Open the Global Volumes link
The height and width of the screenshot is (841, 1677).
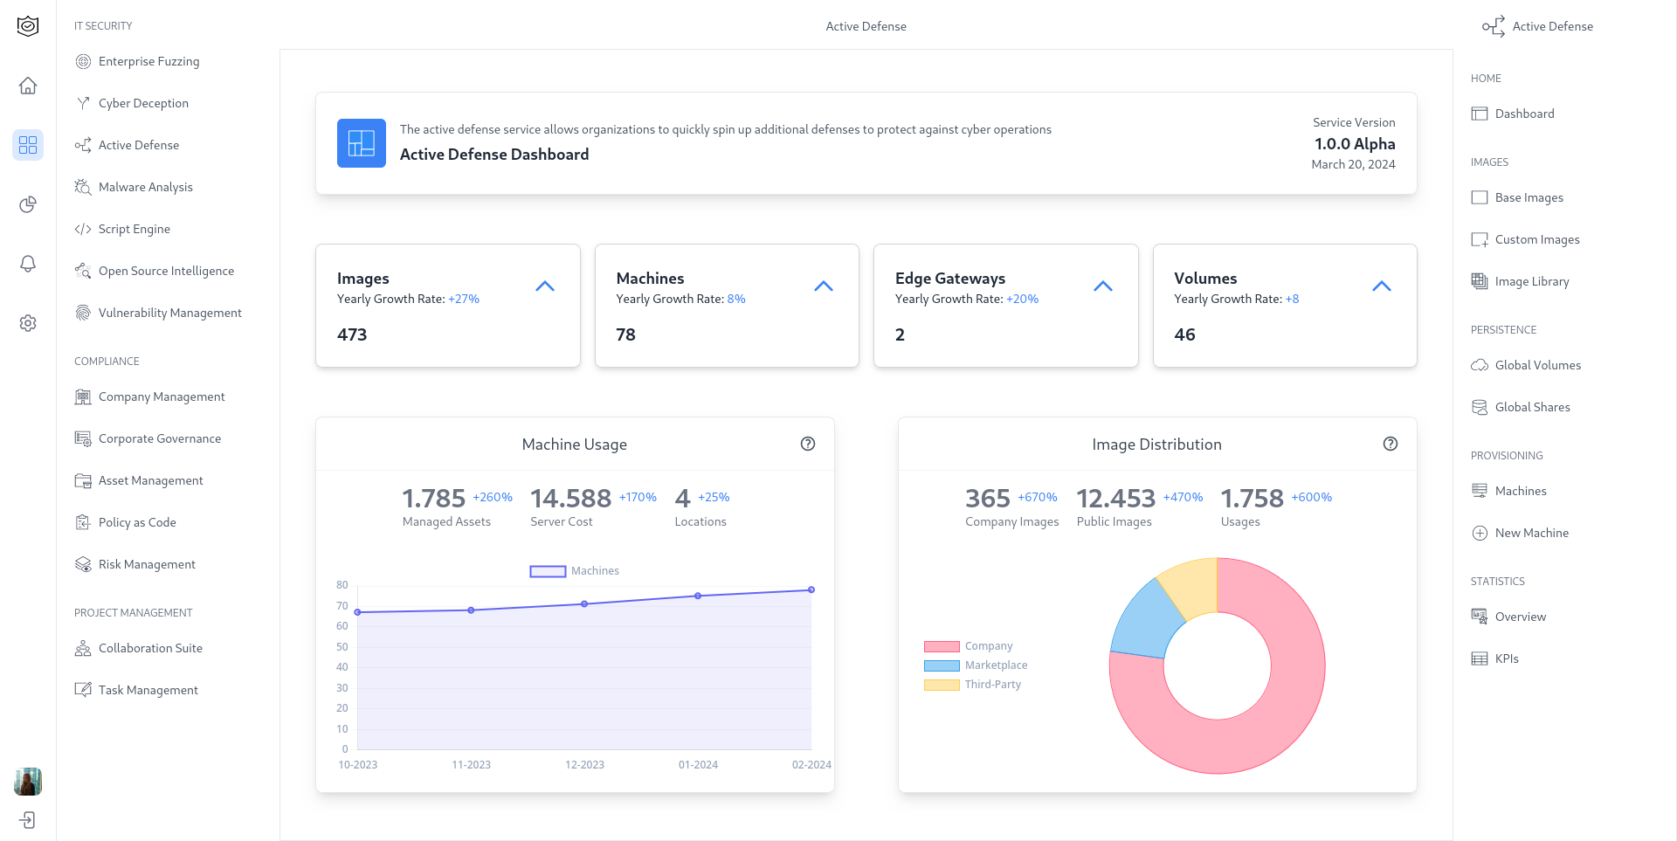pos(1537,365)
